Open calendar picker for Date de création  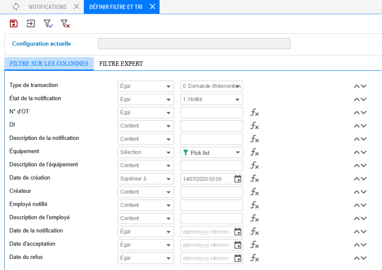(238, 179)
